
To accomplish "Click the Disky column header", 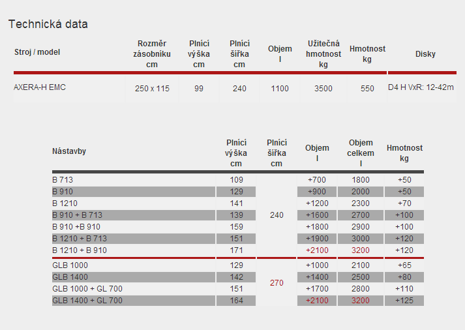I will [x=425, y=54].
